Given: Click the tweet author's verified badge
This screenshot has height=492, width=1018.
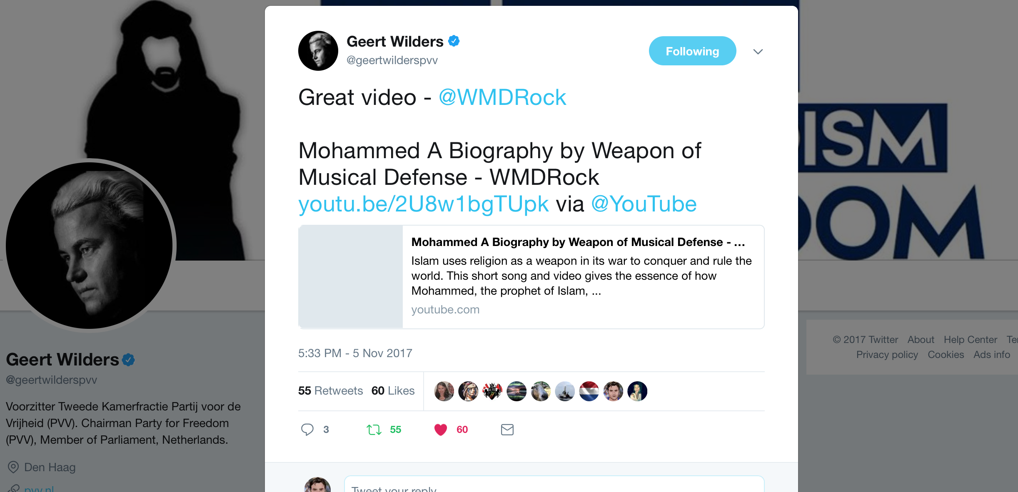Looking at the screenshot, I should pyautogui.click(x=454, y=41).
